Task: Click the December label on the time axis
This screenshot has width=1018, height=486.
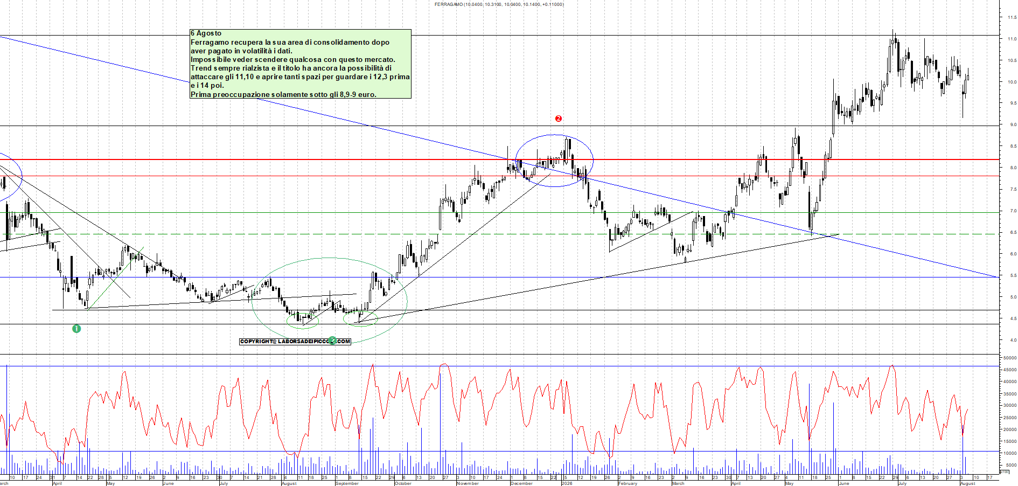Action: click(521, 483)
